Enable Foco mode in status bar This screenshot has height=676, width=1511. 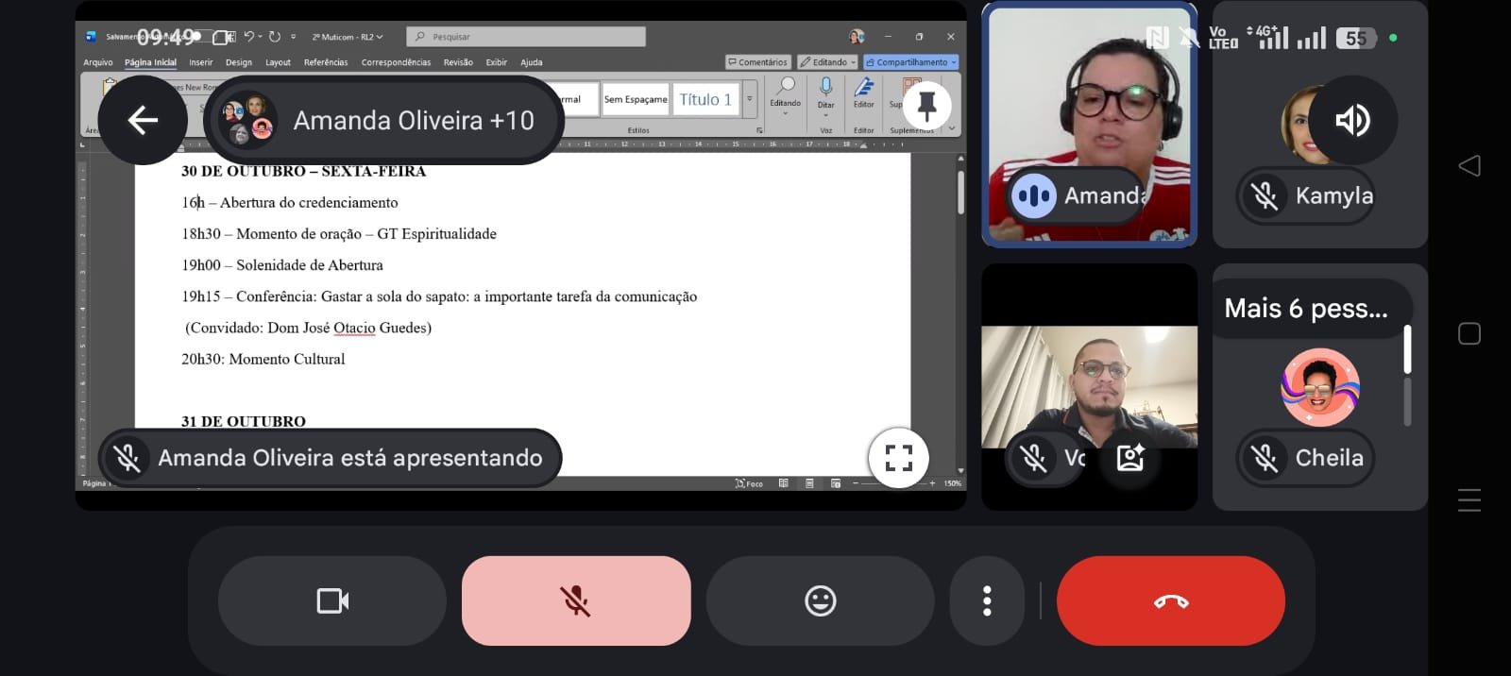(x=749, y=483)
